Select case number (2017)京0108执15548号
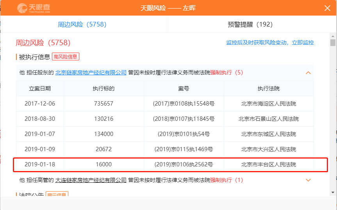 184,104
